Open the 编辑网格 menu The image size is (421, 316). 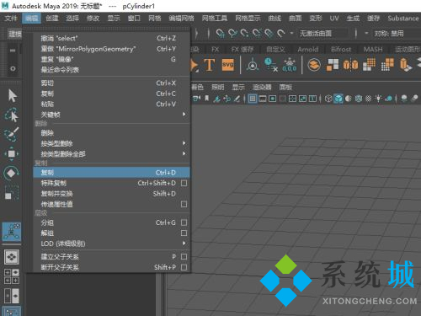tap(181, 19)
